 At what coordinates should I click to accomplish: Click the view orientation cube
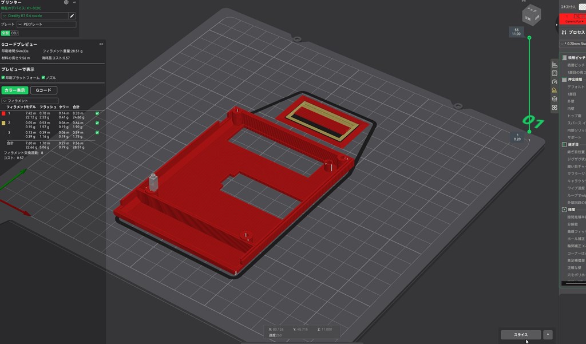(531, 15)
